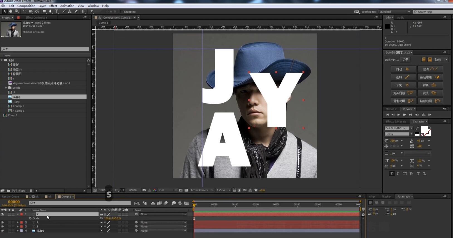453x238 pixels.
Task: Hide the j2.jpg layer in timeline
Action: click(2, 231)
